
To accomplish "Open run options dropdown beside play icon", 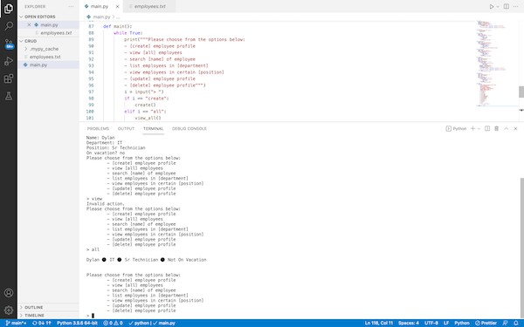I will click(498, 6).
